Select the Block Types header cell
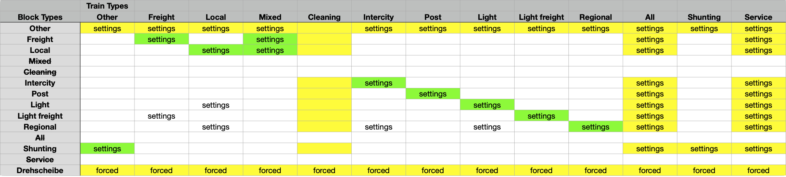Image resolution: width=786 pixels, height=177 pixels. pyautogui.click(x=40, y=17)
